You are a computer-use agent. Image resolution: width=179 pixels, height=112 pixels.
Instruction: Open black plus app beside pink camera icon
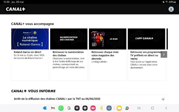85,108
